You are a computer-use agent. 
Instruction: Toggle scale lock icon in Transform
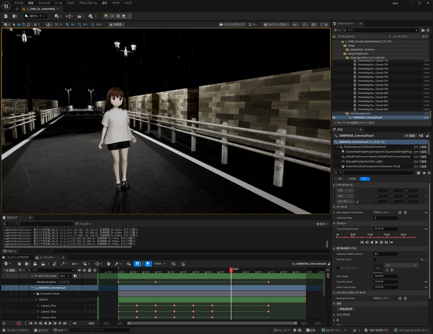(x=357, y=201)
